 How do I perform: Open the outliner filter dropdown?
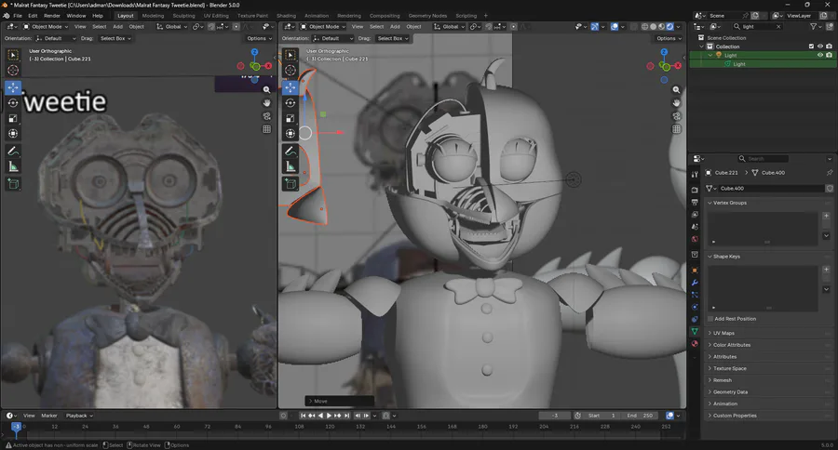[x=816, y=26]
